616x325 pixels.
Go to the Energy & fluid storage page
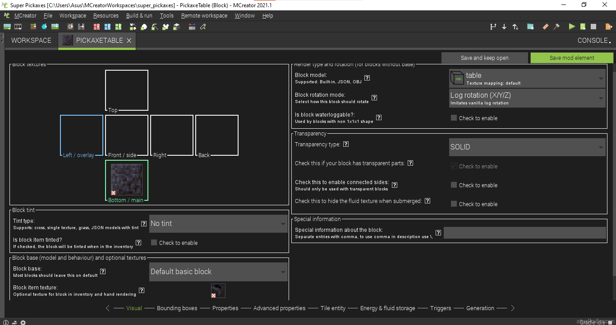387,308
